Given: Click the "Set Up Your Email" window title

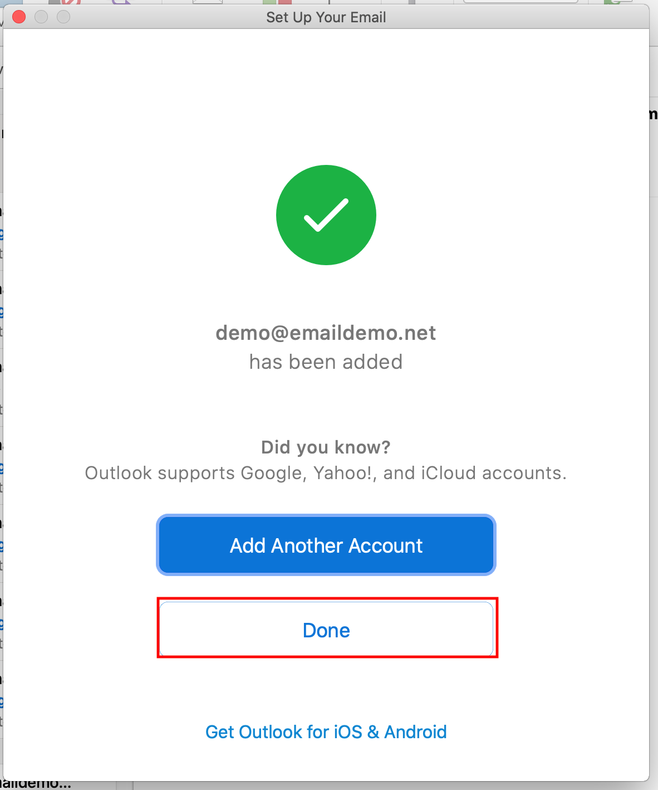Looking at the screenshot, I should [326, 17].
